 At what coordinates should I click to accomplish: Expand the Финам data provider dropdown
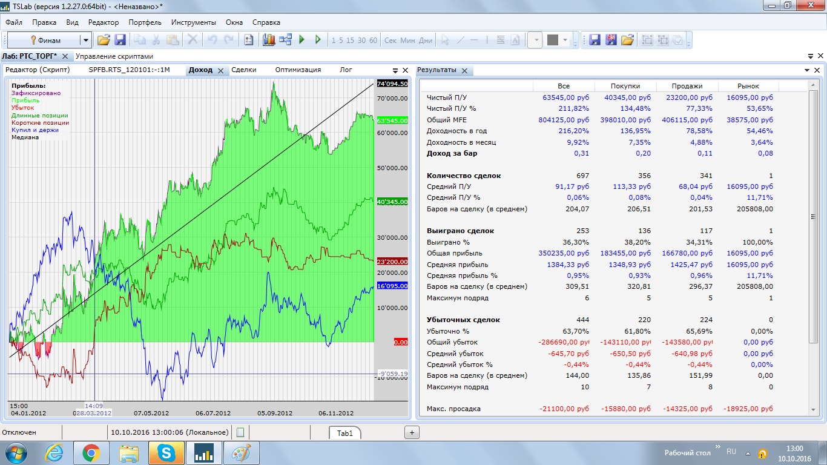point(86,41)
